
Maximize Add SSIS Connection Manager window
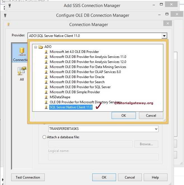[161, 4]
